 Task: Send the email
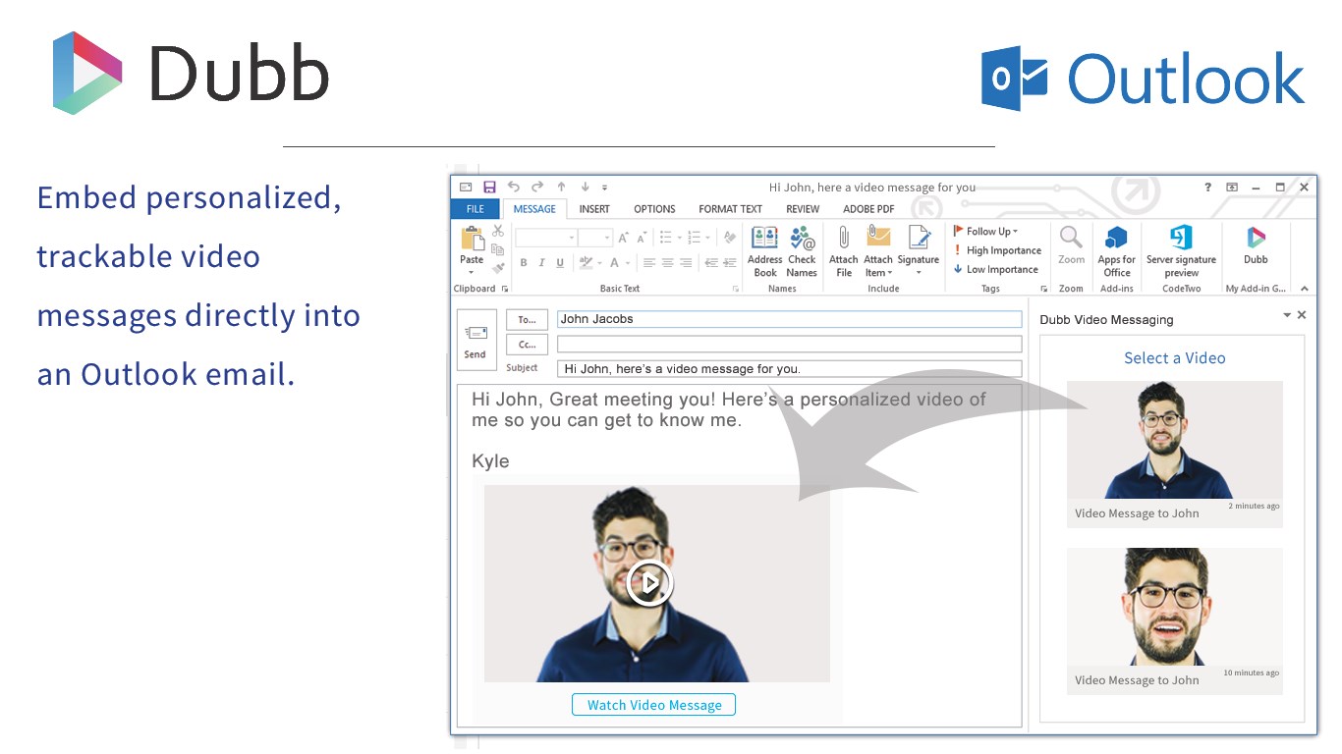[x=476, y=341]
